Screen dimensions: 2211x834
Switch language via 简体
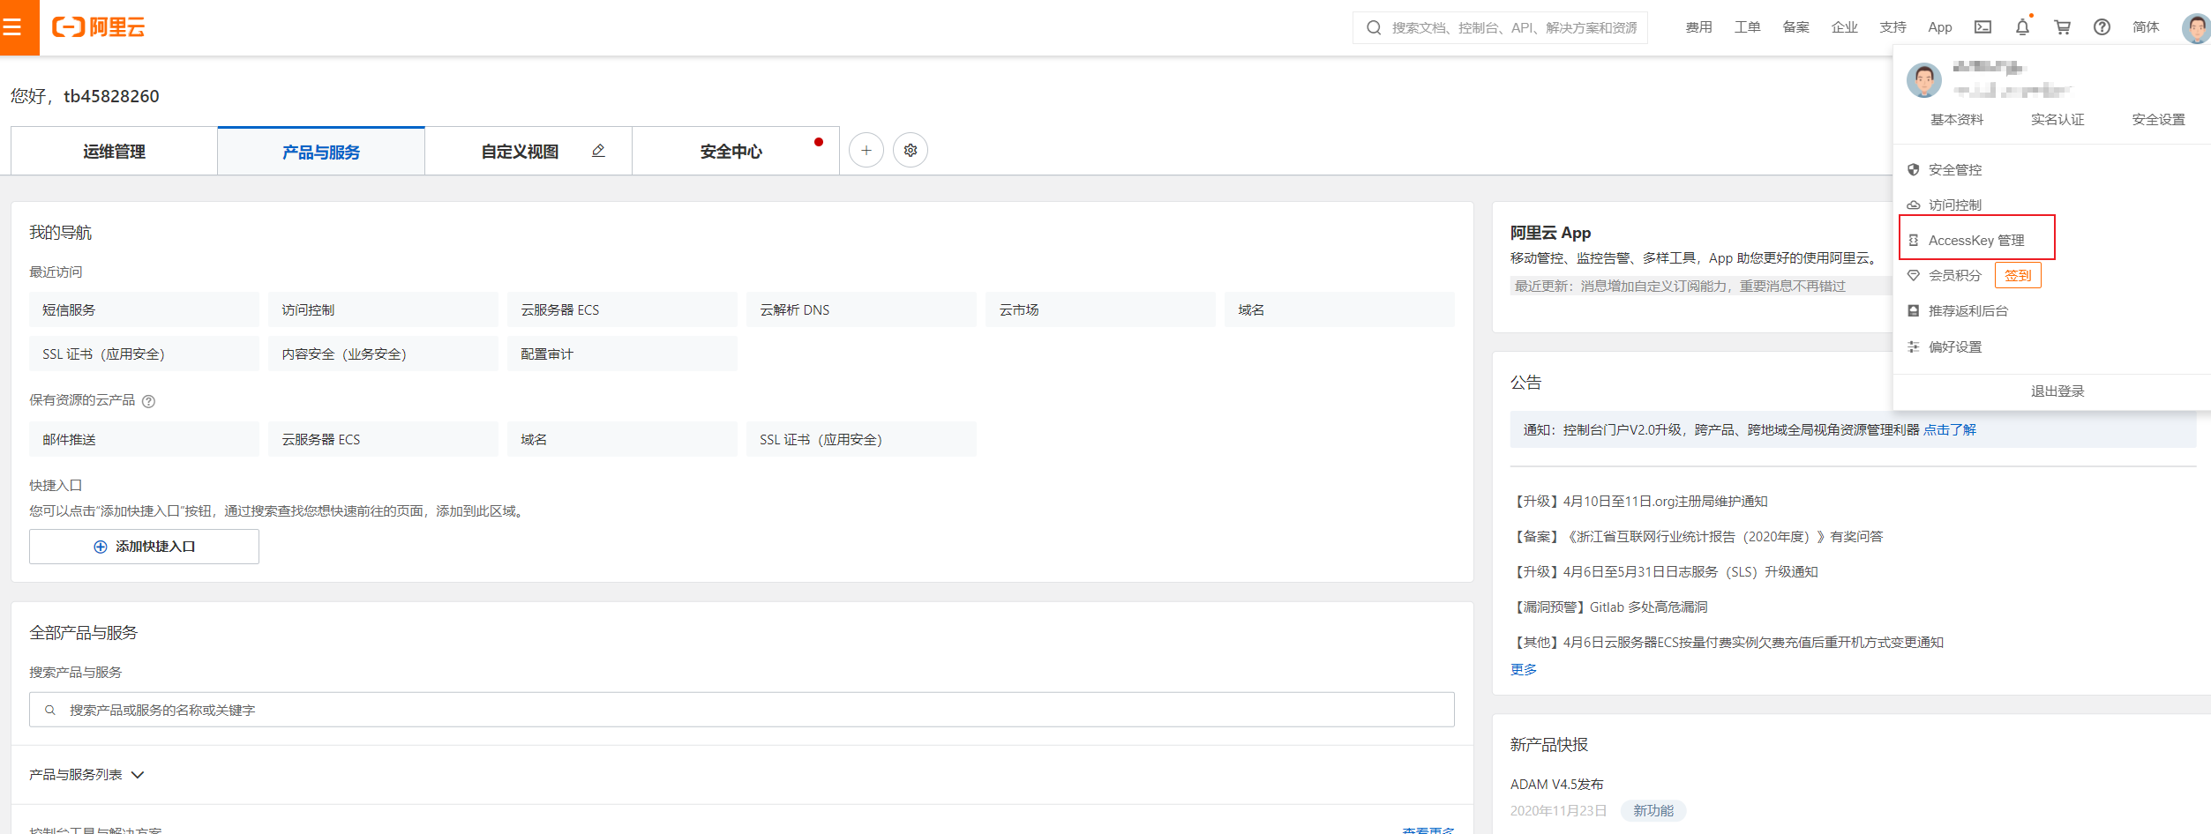coord(2146,27)
